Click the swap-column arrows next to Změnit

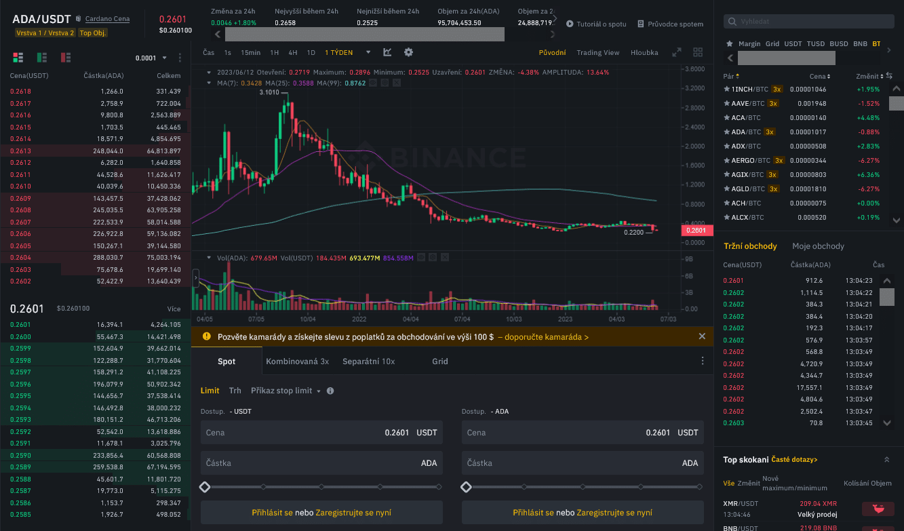tap(889, 76)
